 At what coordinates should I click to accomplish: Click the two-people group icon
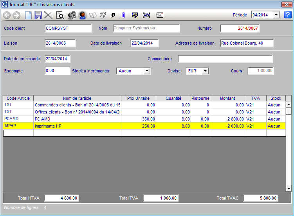72,15
